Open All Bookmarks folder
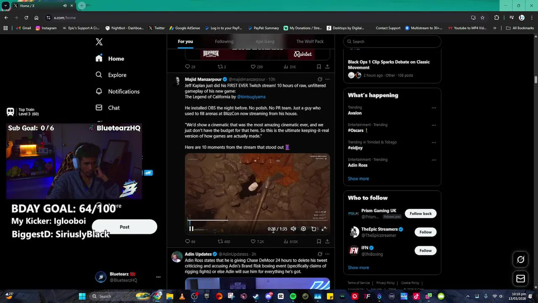538x303 pixels. 520,28
